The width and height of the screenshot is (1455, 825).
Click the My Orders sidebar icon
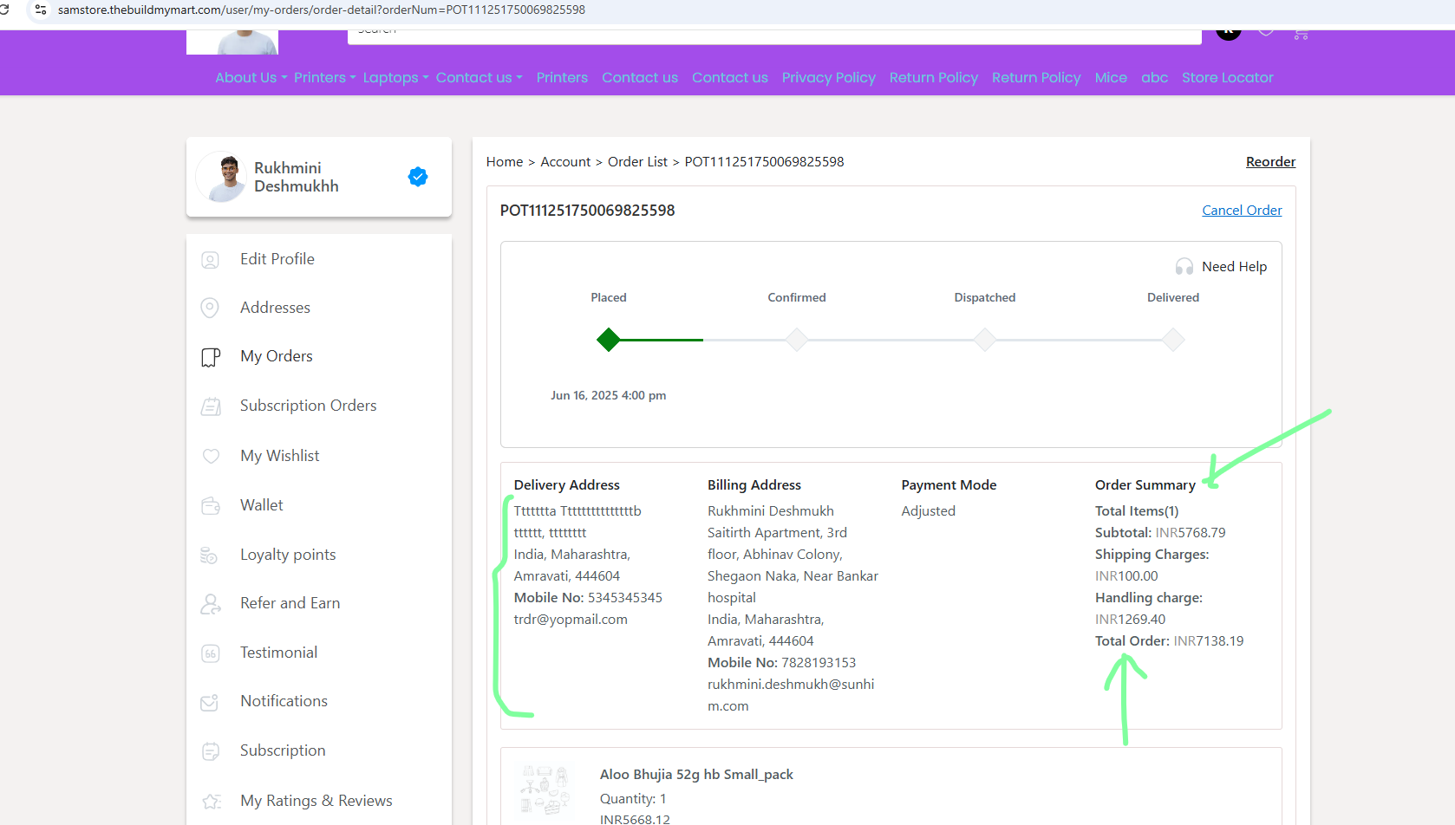[x=210, y=357]
